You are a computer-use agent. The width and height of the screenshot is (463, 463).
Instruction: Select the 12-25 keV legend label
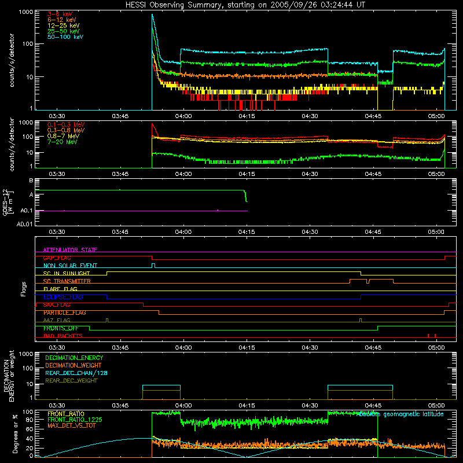pos(64,25)
